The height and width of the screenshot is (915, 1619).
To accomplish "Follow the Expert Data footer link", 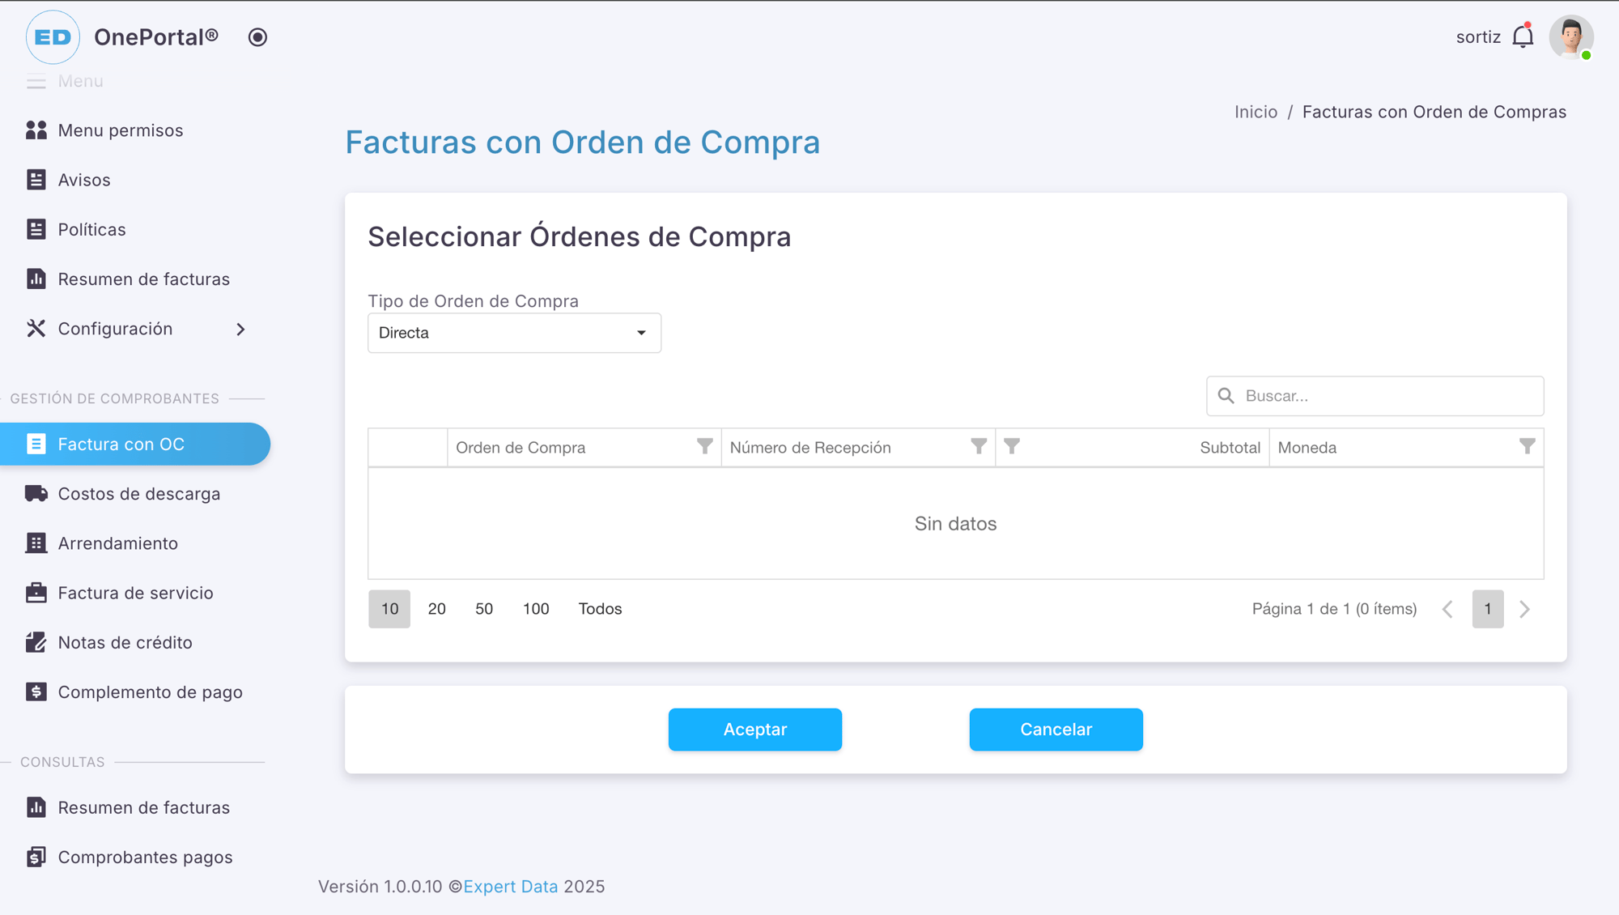I will 510,887.
